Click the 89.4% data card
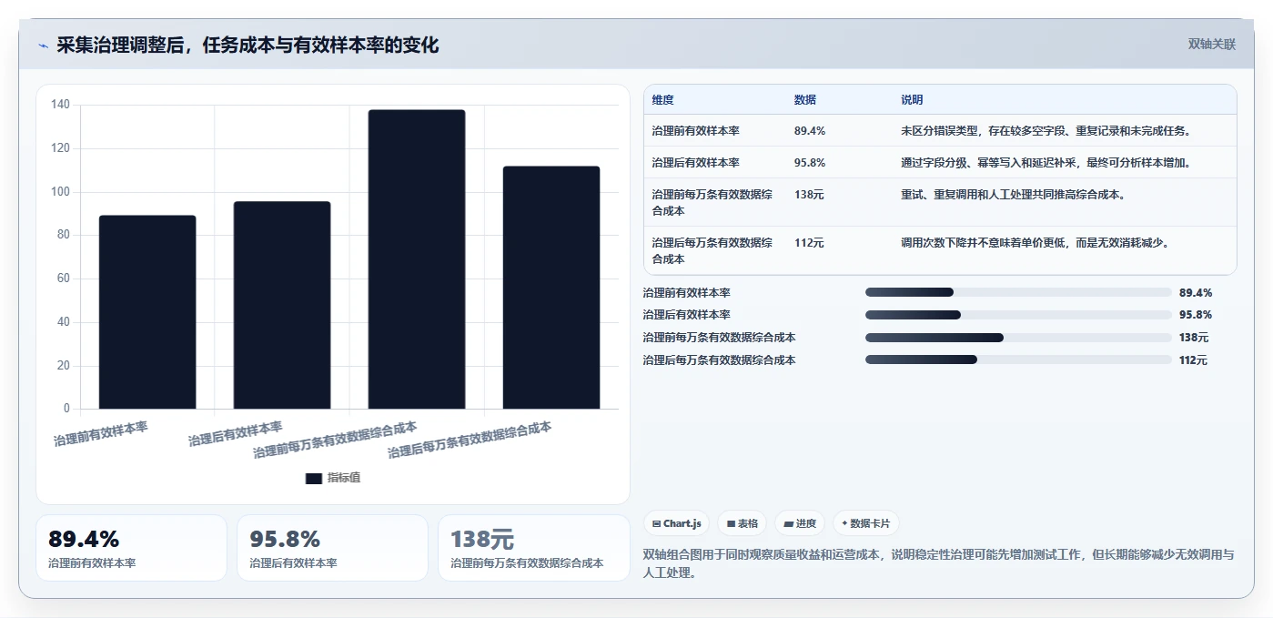1273x618 pixels. (x=131, y=548)
